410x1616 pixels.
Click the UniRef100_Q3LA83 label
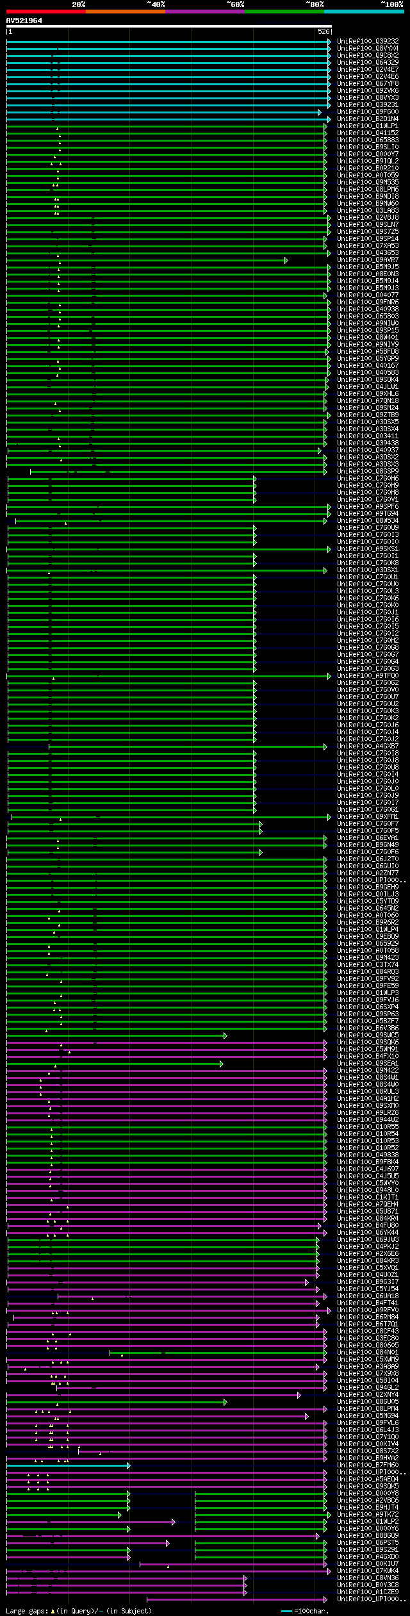368,211
